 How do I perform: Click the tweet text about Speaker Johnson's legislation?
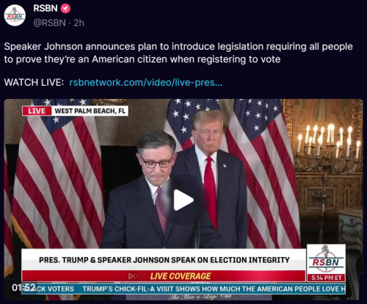178,53
